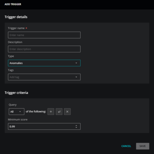
Task: Click the Trigger name input field
Action: (x=44, y=35)
